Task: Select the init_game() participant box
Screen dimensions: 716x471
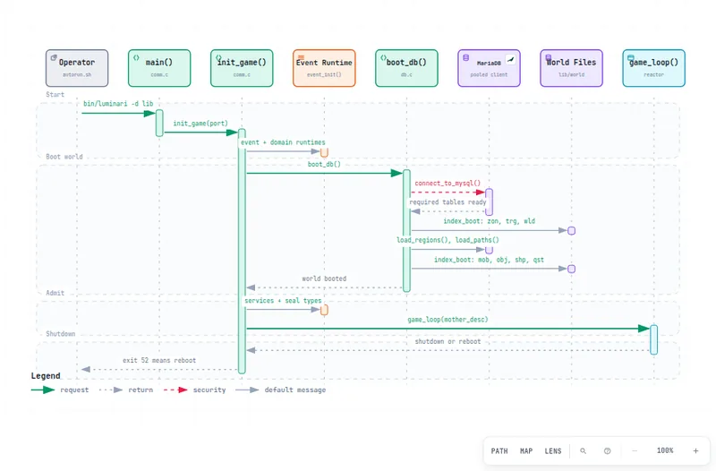Action: [242, 68]
